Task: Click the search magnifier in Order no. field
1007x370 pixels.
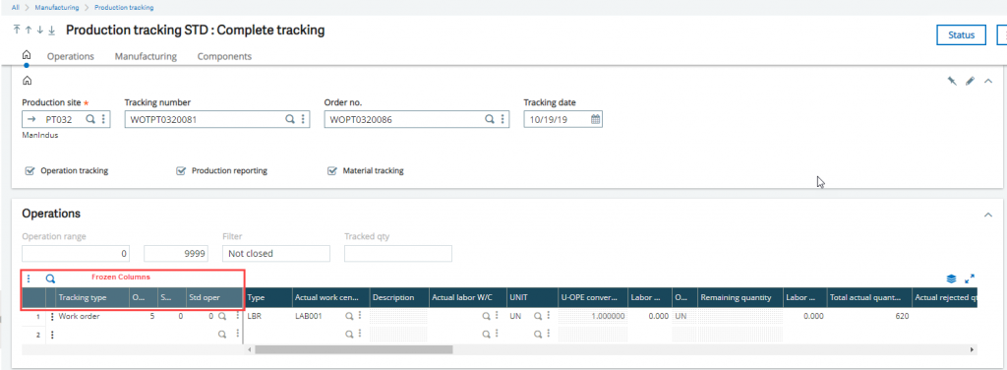Action: coord(490,119)
